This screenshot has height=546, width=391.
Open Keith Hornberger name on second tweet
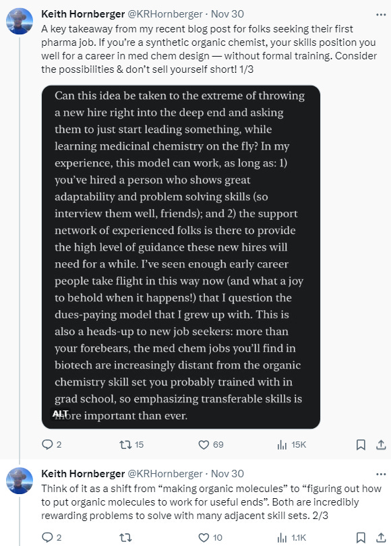tap(83, 474)
